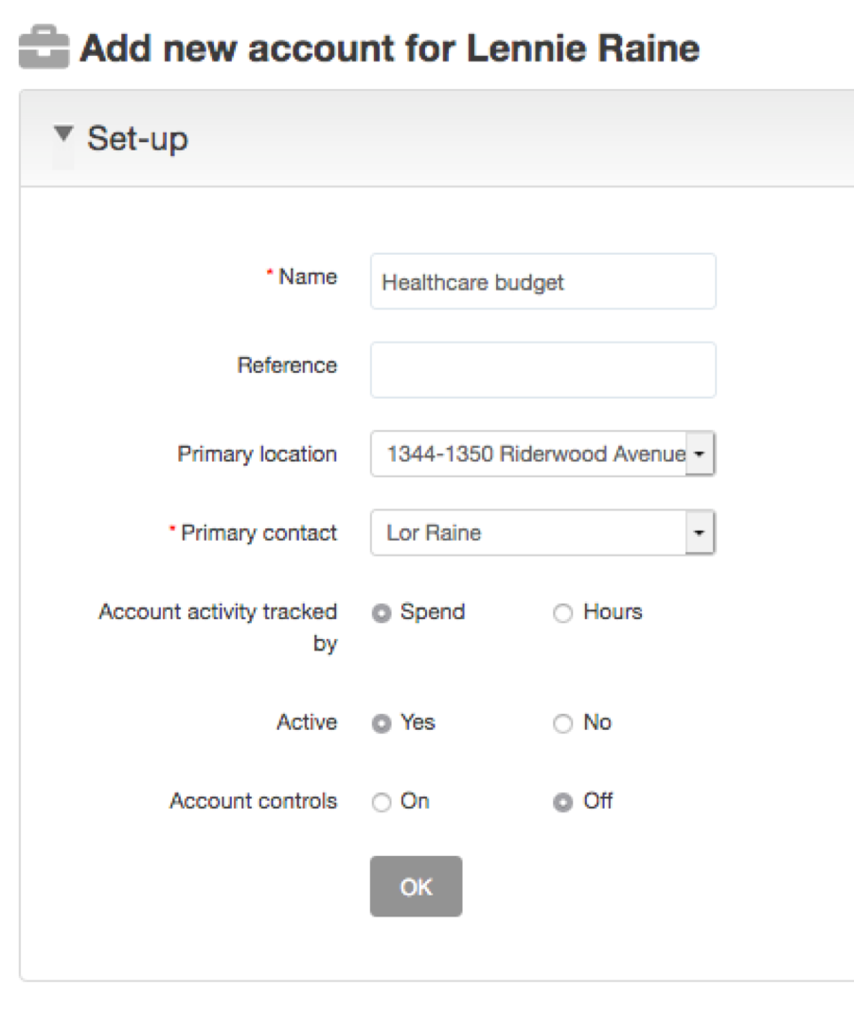Click the required Name label
The width and height of the screenshot is (854, 1031).
coord(307,277)
